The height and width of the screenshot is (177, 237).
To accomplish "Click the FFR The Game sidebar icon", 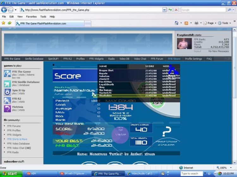I will tap(7, 73).
